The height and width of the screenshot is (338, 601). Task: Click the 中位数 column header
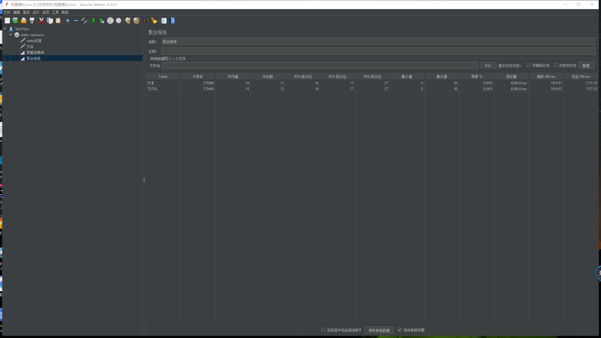(268, 77)
